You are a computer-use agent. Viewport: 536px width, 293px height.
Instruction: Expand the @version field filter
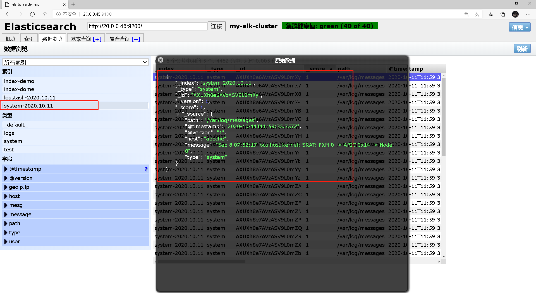pyautogui.click(x=6, y=178)
